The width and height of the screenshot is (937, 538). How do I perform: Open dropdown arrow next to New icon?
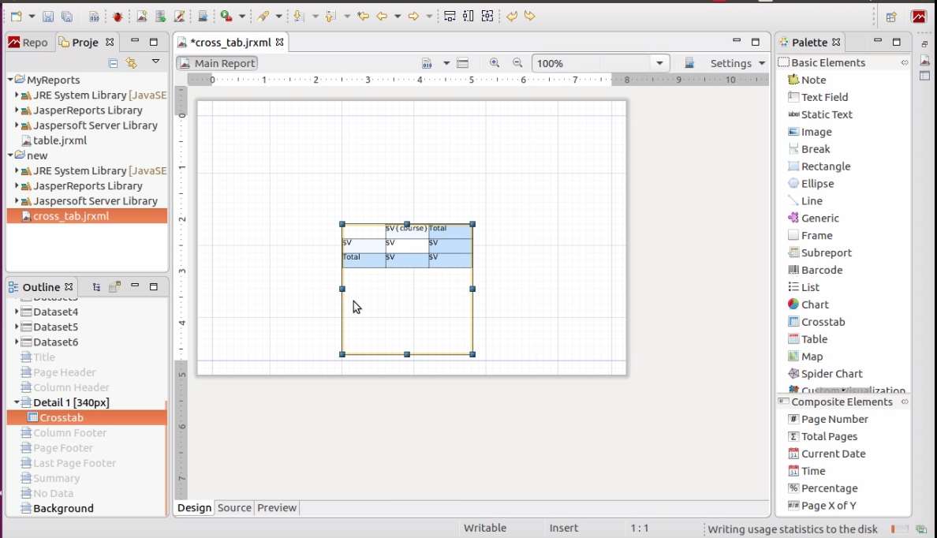pyautogui.click(x=32, y=17)
